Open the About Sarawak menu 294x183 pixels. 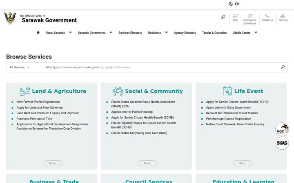55,33
